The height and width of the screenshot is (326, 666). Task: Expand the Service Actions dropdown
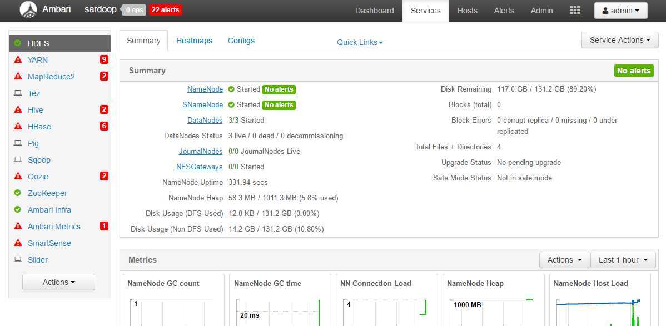click(x=620, y=40)
